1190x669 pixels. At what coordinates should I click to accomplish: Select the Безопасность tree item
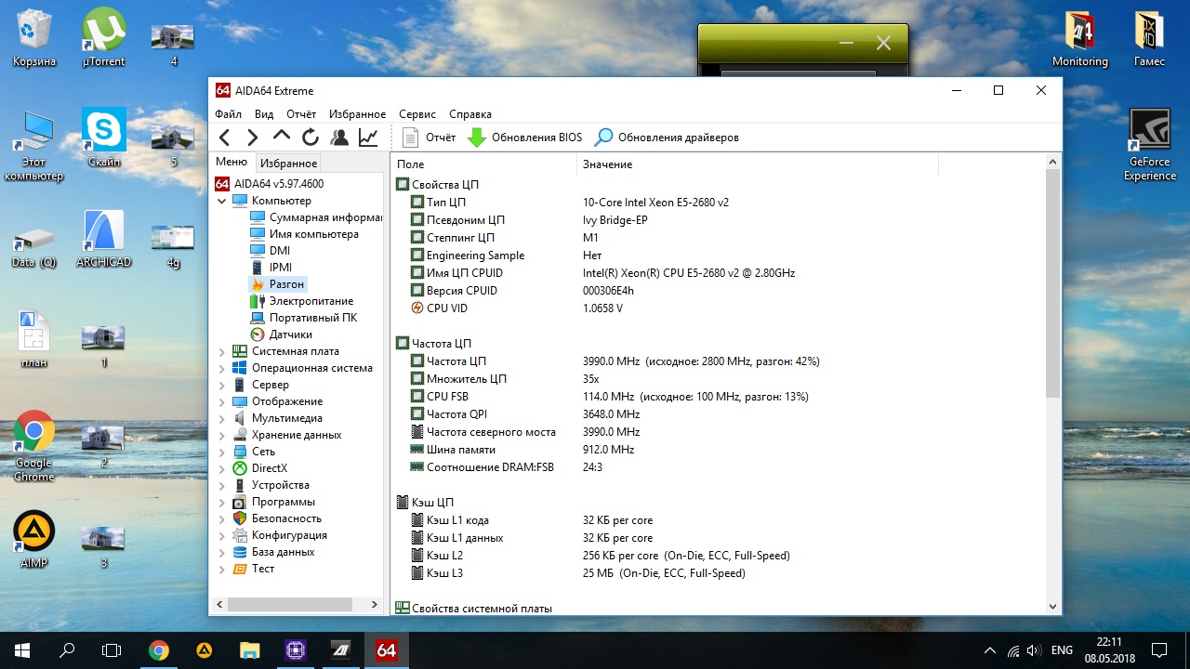coord(277,518)
